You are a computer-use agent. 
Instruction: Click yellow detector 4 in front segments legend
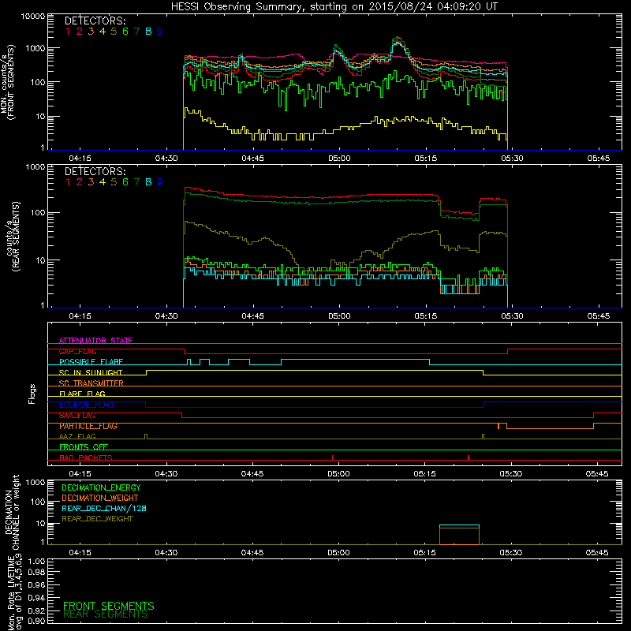(x=103, y=32)
